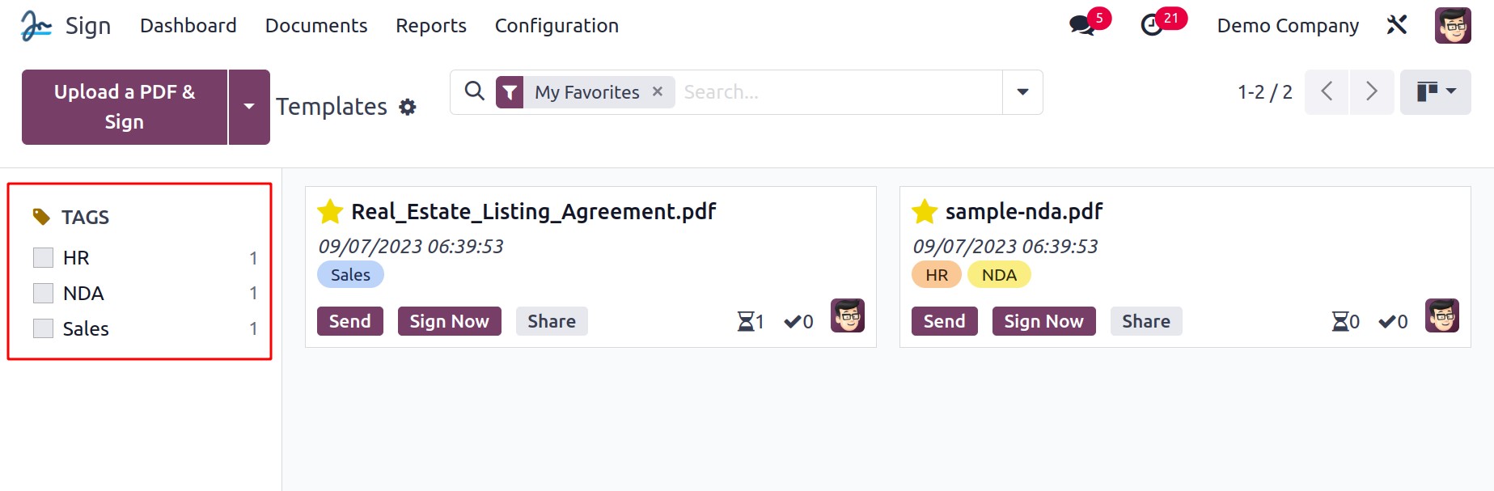Click the yellow NDA tag badge
Screen dimensions: 1494x491
(x=999, y=275)
